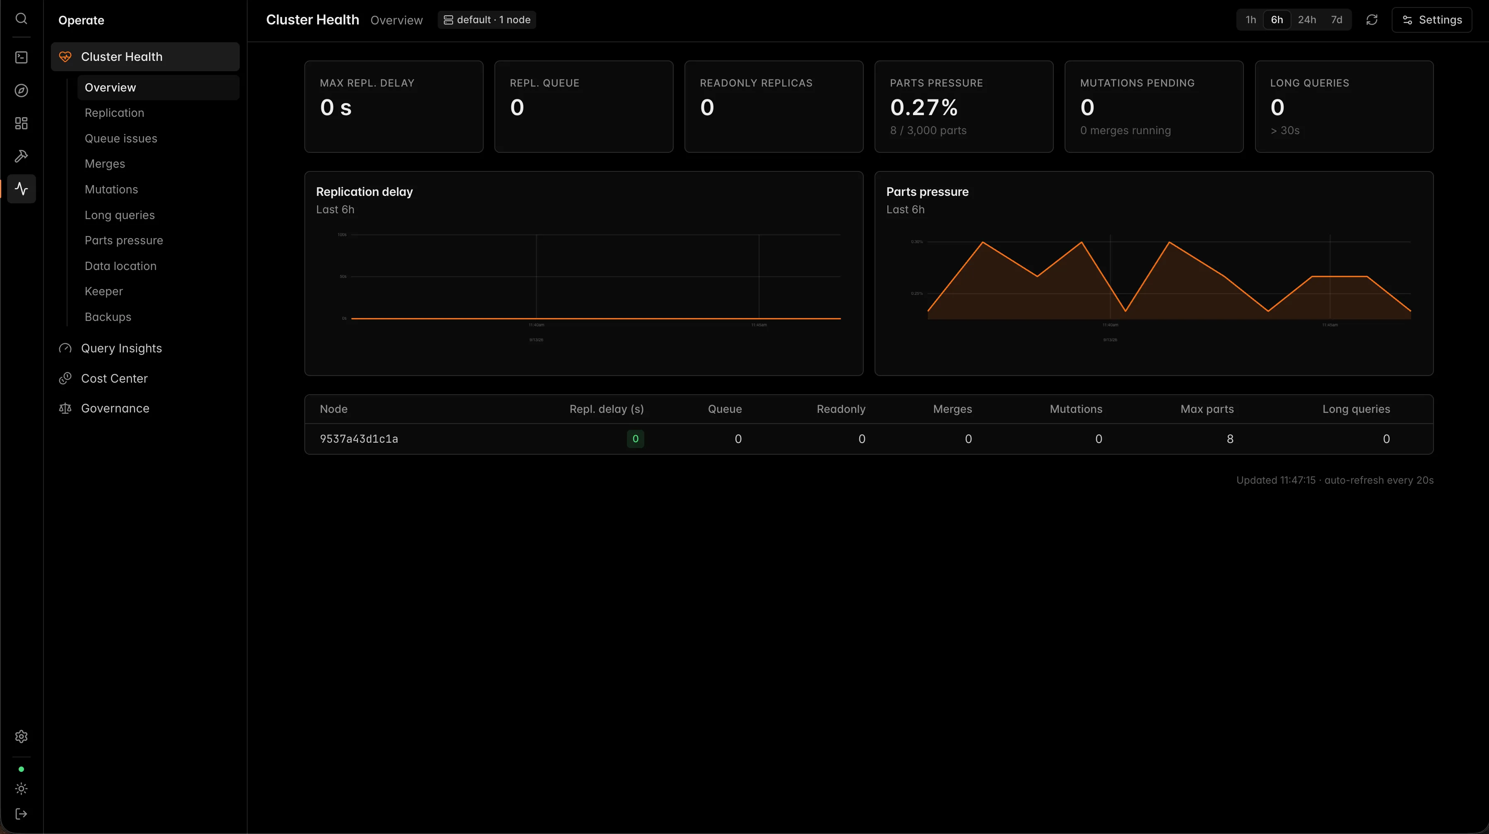Go to Merges page
Image resolution: width=1489 pixels, height=834 pixels.
(158, 164)
